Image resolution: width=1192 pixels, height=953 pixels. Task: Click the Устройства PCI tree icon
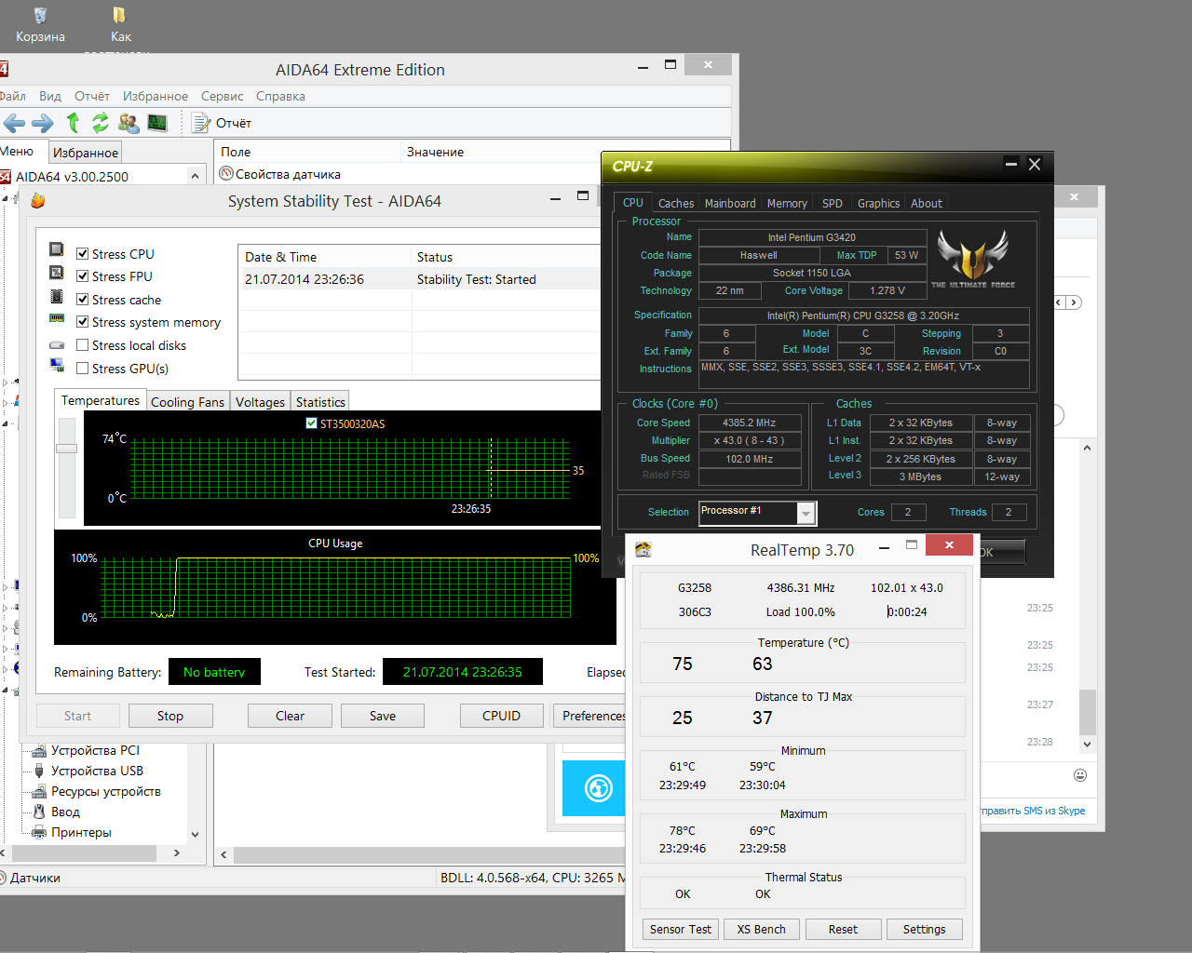coord(39,750)
